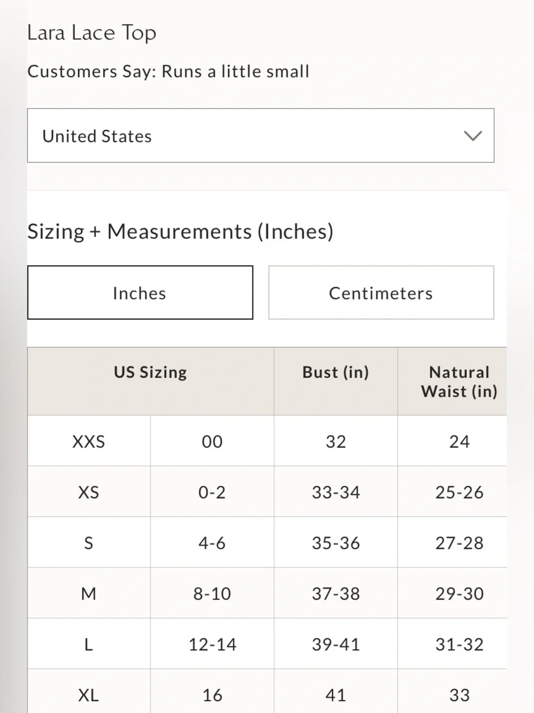Click the 8-10 numeric size cell
The image size is (534, 713).
212,593
